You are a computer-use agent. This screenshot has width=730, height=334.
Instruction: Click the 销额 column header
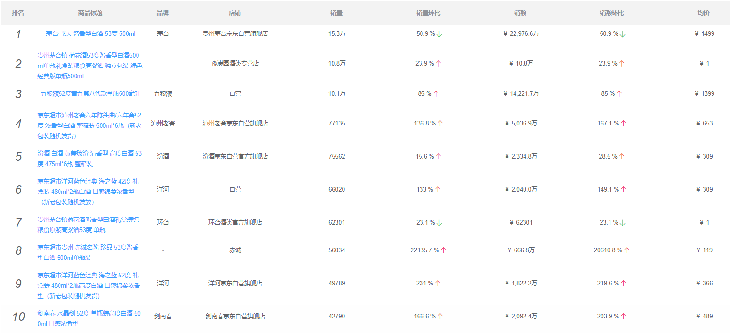(520, 13)
